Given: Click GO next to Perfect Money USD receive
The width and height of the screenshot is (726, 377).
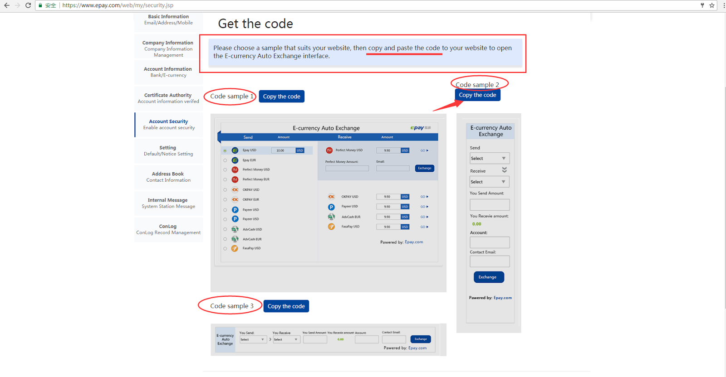Looking at the screenshot, I should pyautogui.click(x=424, y=150).
